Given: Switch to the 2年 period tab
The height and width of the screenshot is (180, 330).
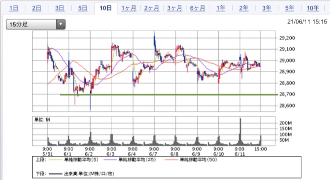Looking at the screenshot, I should pos(244,8).
